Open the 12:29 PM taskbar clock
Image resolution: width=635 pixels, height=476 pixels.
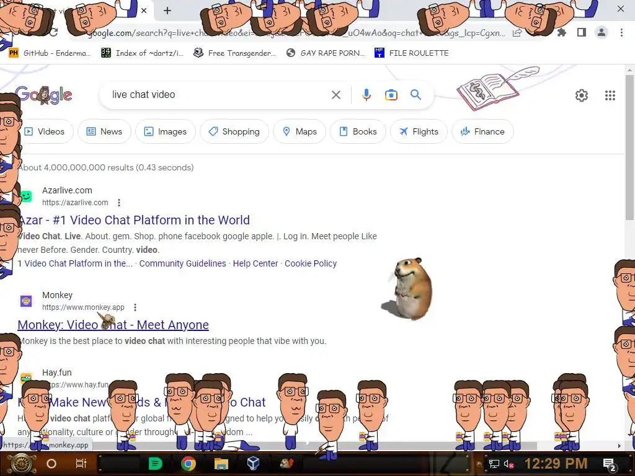pyautogui.click(x=556, y=464)
